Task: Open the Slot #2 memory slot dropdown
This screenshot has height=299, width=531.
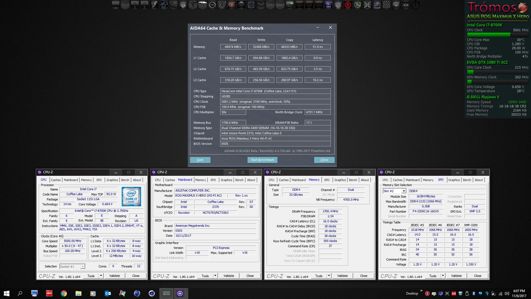Action: pyautogui.click(x=404, y=191)
